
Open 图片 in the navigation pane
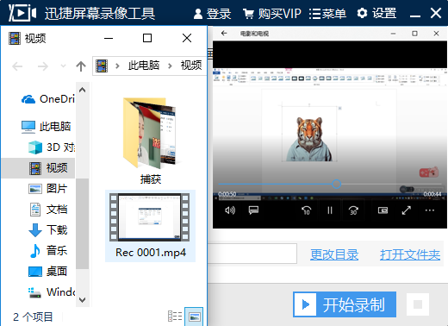tap(48, 189)
